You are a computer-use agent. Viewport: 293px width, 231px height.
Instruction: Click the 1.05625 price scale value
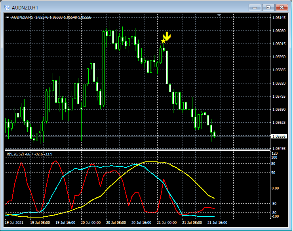point(279,123)
